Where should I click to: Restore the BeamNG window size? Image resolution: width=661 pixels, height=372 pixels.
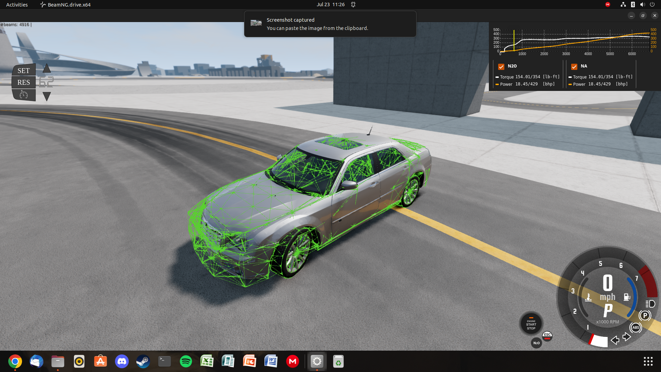point(643,15)
